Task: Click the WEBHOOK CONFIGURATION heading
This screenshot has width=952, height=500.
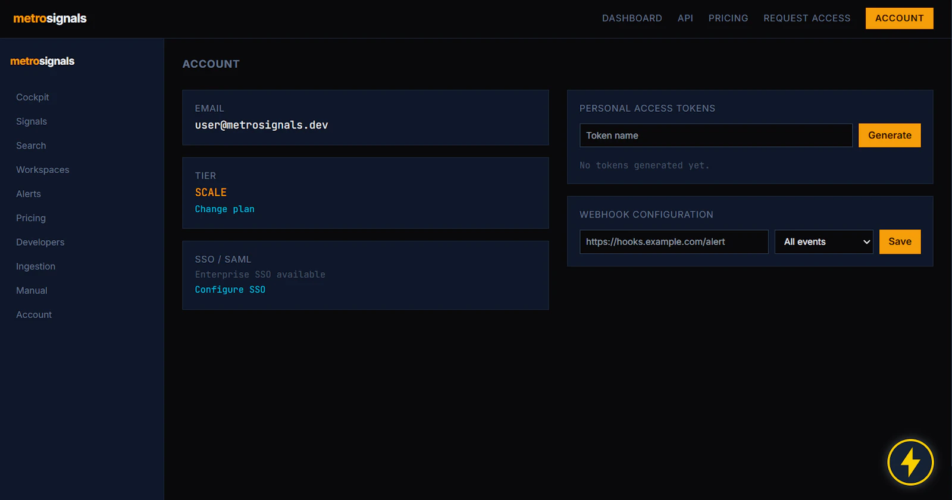Action: tap(646, 215)
